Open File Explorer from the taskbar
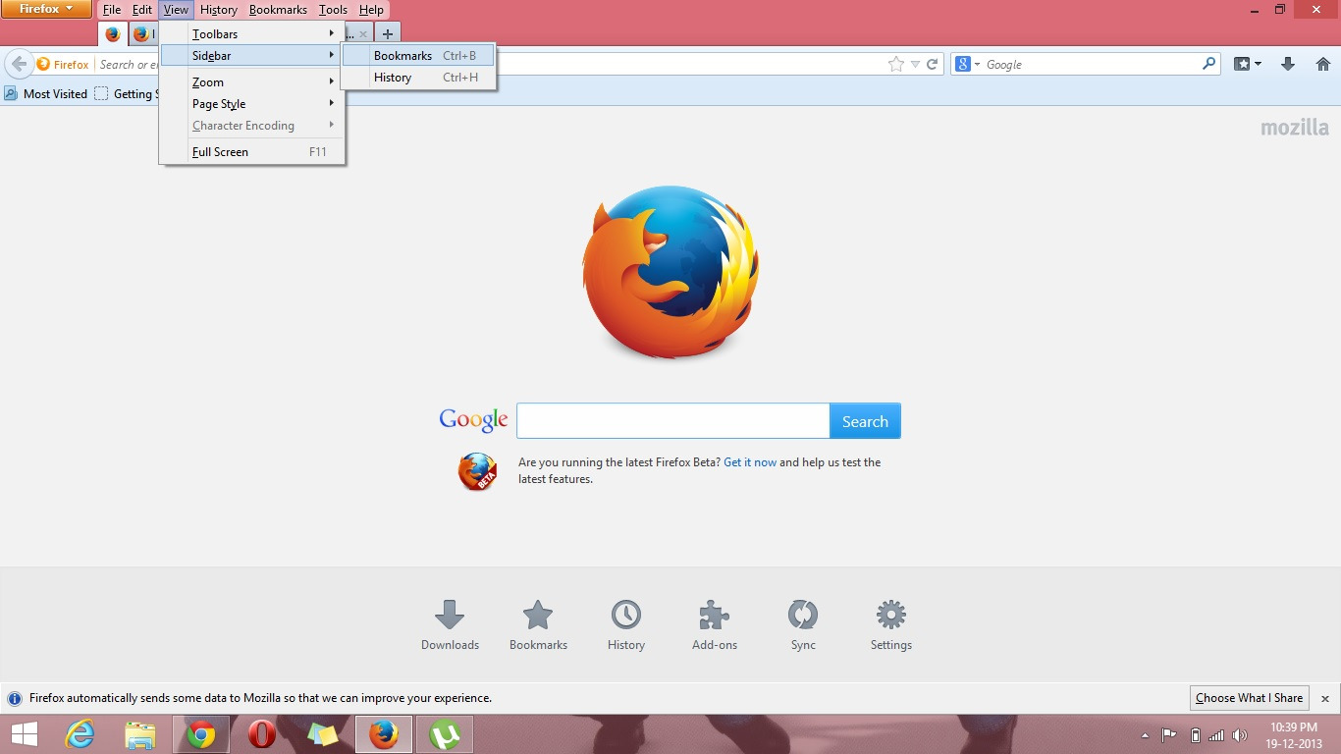 pyautogui.click(x=140, y=734)
